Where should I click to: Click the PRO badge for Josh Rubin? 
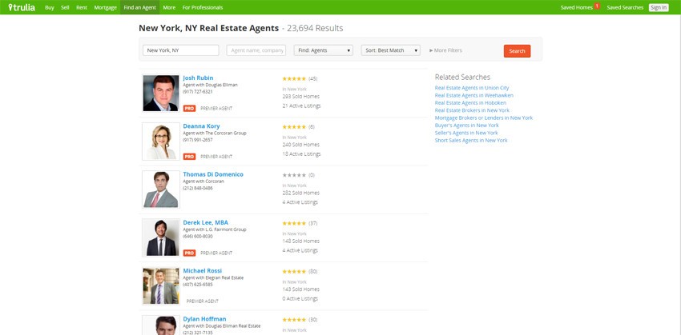(x=189, y=109)
